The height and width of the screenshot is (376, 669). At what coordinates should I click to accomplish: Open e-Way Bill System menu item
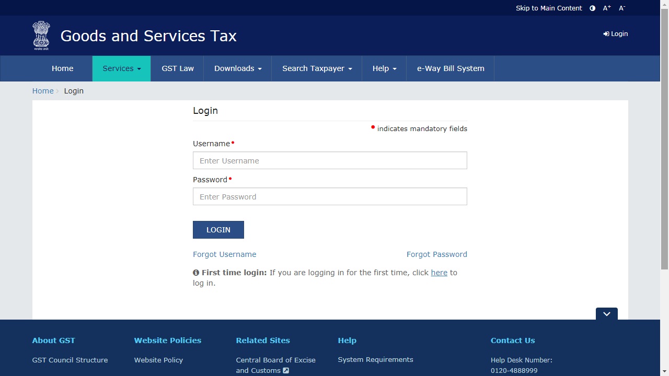point(451,68)
